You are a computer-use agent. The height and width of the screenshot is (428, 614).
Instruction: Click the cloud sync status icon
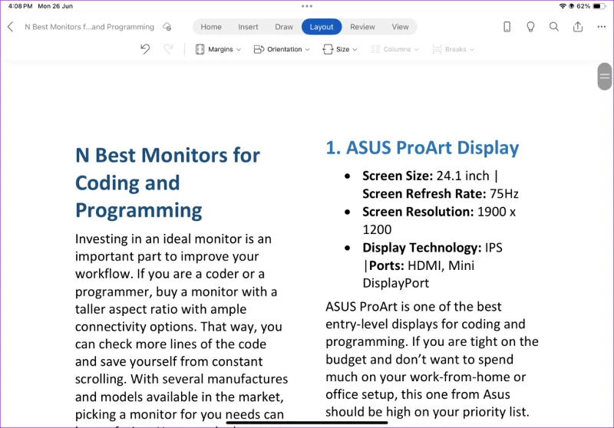(x=167, y=27)
